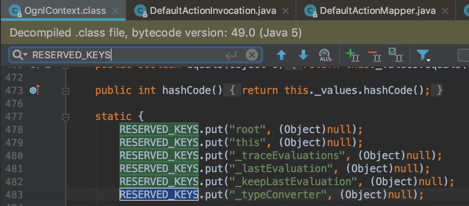Image resolution: width=469 pixels, height=206 pixels.
Task: Close the DefaultActionInvocation.java tab
Action: click(x=285, y=11)
